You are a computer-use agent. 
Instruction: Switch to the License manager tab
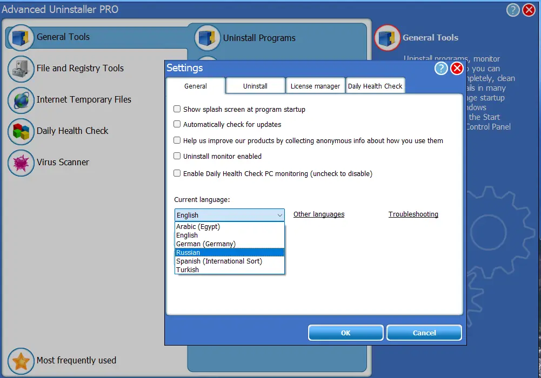pyautogui.click(x=315, y=85)
